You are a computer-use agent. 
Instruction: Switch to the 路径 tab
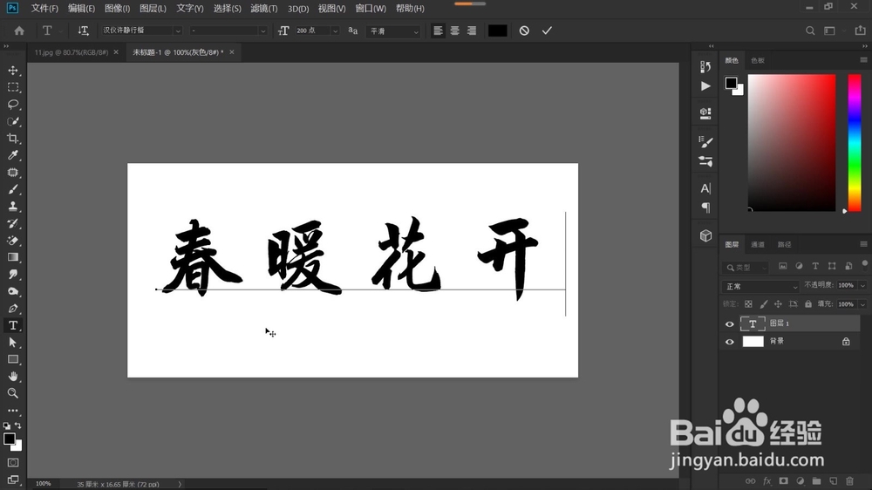click(x=784, y=245)
